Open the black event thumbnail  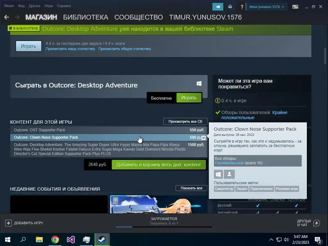[59, 204]
